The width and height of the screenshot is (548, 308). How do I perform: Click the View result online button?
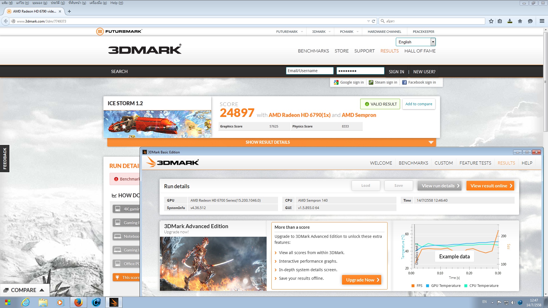point(490,186)
